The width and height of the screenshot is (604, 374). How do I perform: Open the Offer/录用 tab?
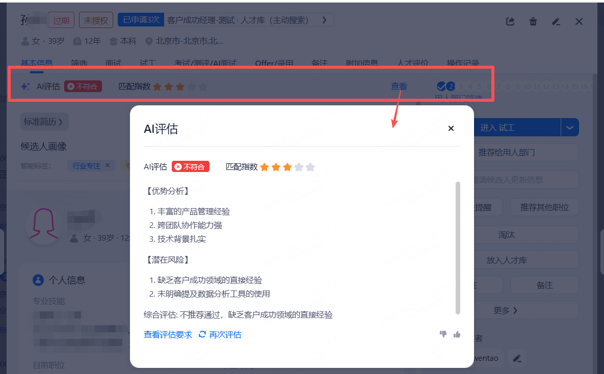(274, 63)
